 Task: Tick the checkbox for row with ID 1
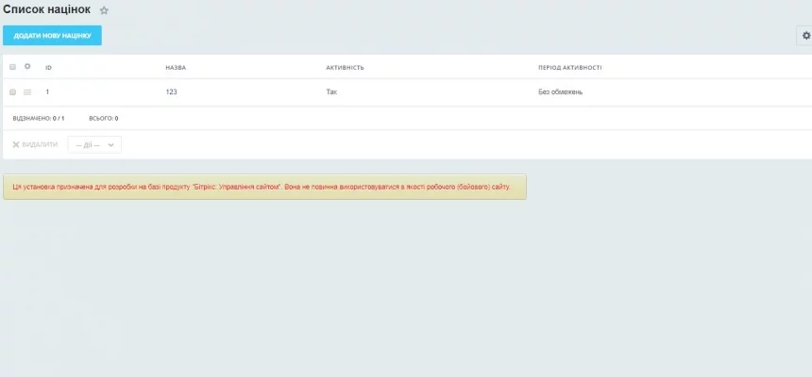tap(12, 92)
